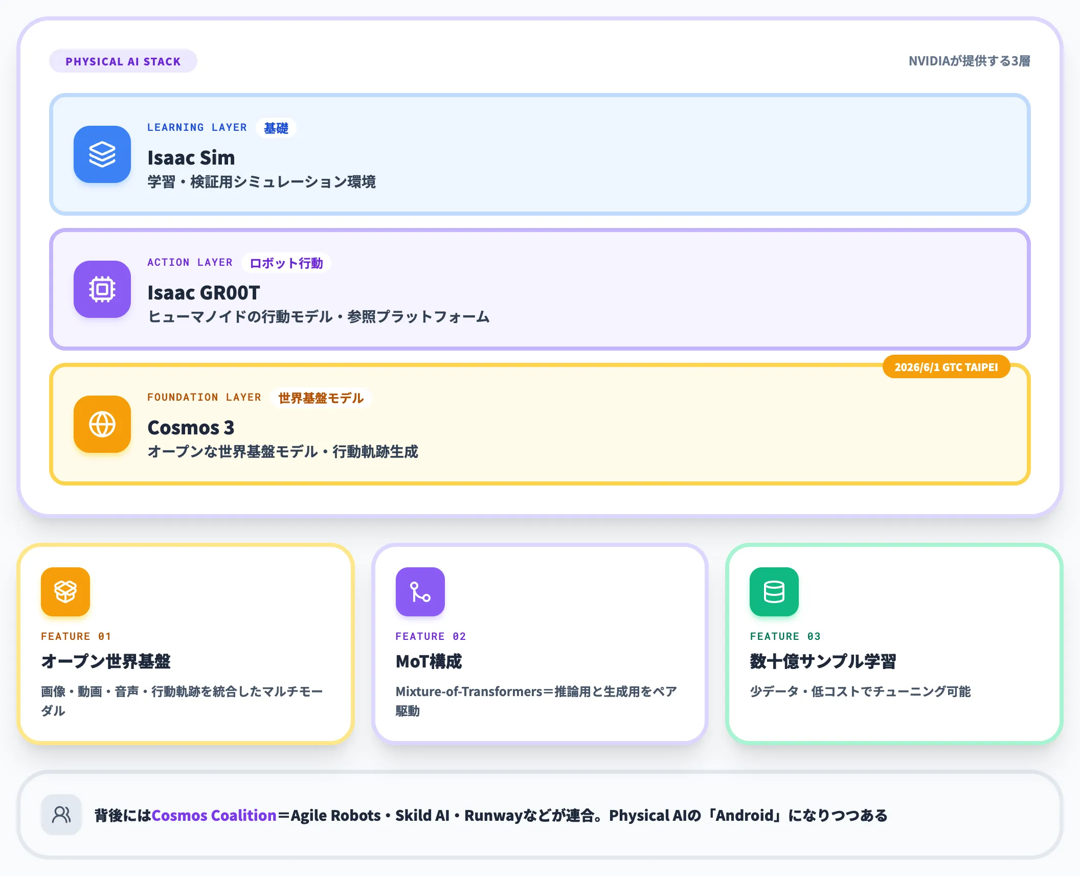Click the FEATURE 01 label
The width and height of the screenshot is (1080, 876).
coord(76,636)
